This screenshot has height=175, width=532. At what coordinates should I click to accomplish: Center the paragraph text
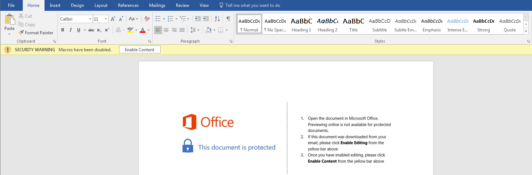coord(166,30)
